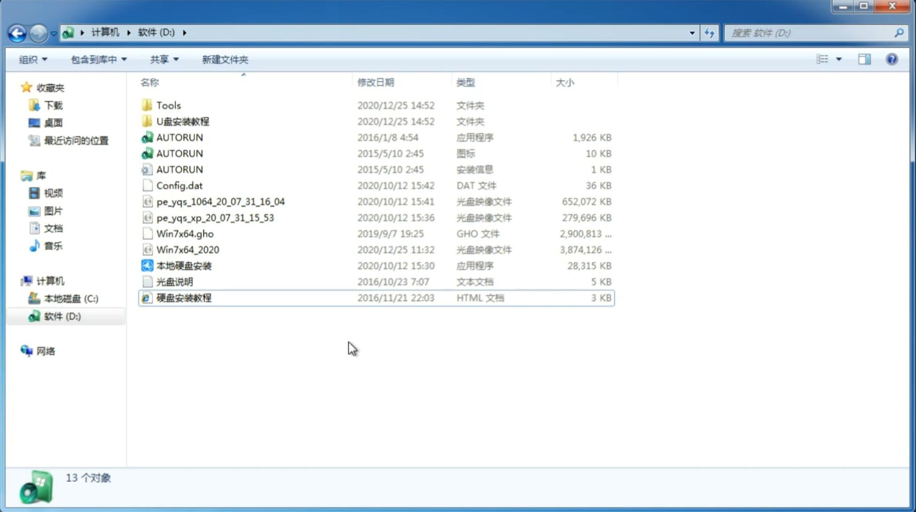The height and width of the screenshot is (512, 916).
Task: Open the Tools folder
Action: click(x=168, y=105)
